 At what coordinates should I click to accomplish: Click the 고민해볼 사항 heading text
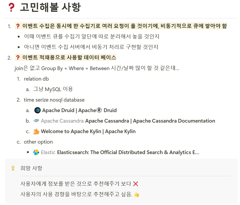[50, 7]
